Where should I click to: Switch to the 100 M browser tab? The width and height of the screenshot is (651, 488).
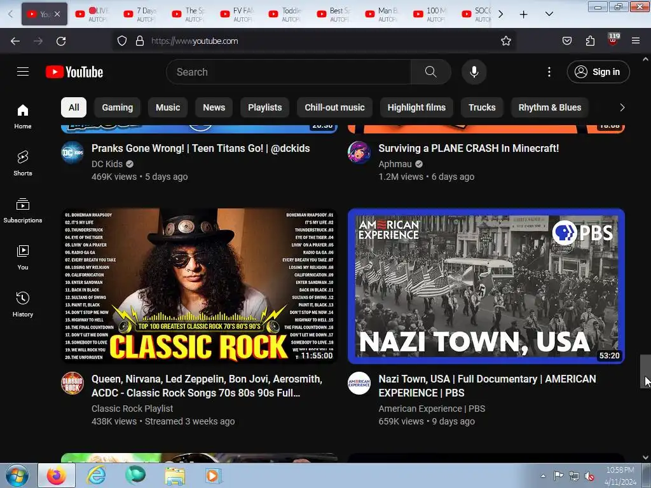point(430,15)
